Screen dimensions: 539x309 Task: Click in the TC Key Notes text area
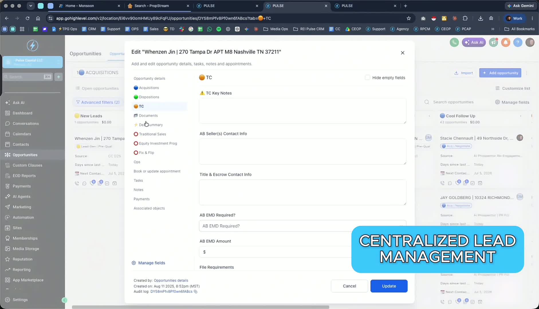[x=302, y=111]
